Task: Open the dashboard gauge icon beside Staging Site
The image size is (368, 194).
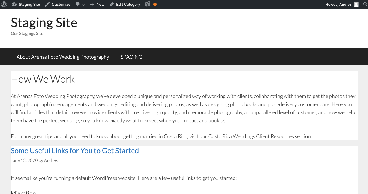Action: (14, 4)
